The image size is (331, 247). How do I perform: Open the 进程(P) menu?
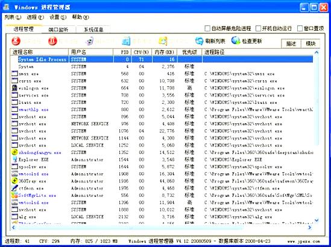[x=35, y=17]
